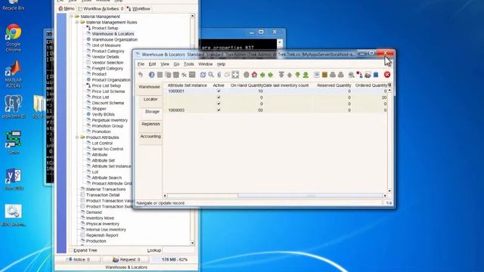Image resolution: width=484 pixels, height=272 pixels.
Task: Open the Tools menu in Warehouse & Locators
Action: click(x=188, y=64)
